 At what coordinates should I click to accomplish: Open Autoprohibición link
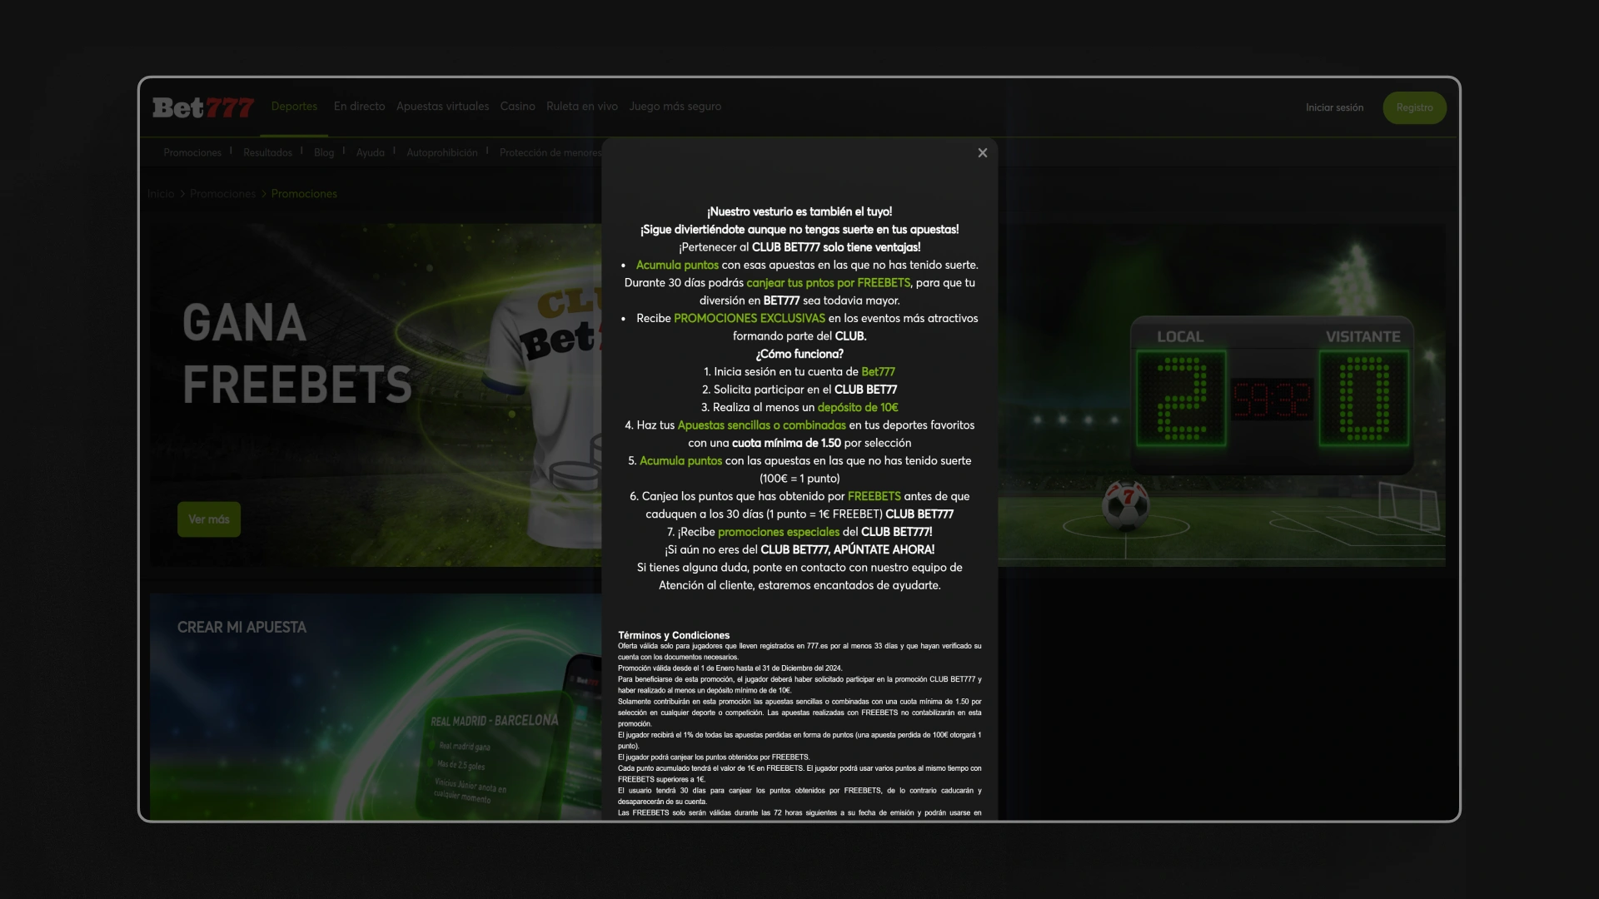(x=442, y=152)
